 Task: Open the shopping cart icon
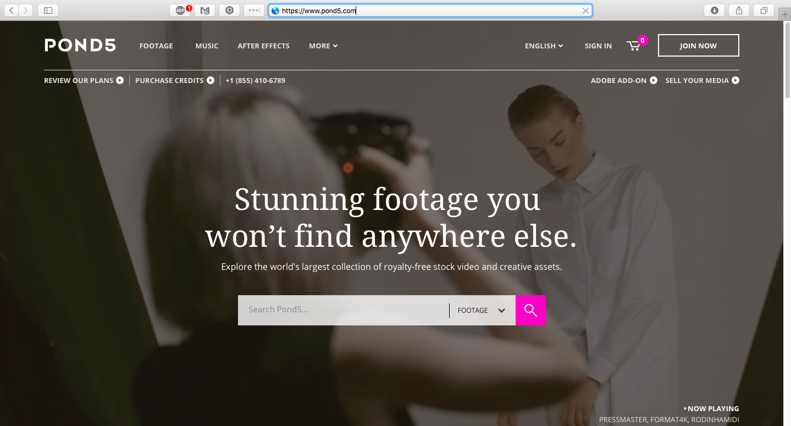pos(634,46)
